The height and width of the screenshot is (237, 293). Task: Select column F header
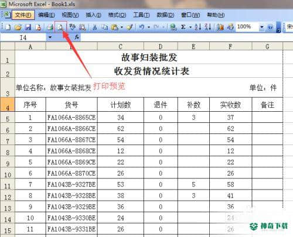(x=230, y=46)
